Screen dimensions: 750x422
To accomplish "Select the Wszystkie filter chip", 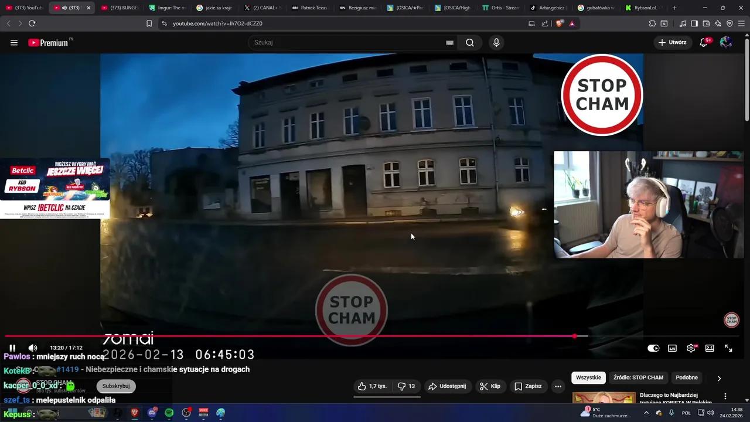I will (x=588, y=377).
